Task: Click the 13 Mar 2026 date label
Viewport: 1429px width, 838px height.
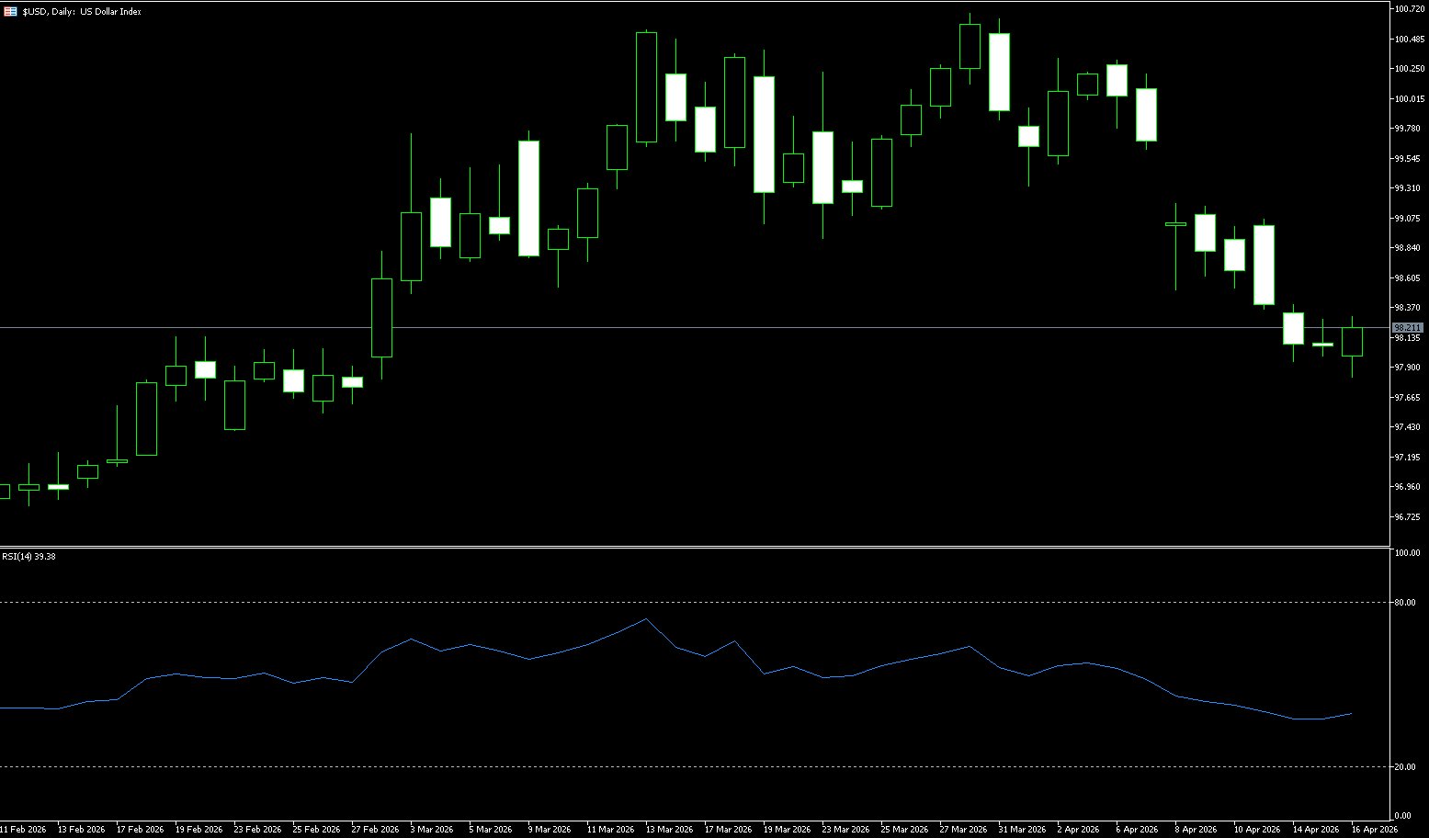Action: coord(669,829)
